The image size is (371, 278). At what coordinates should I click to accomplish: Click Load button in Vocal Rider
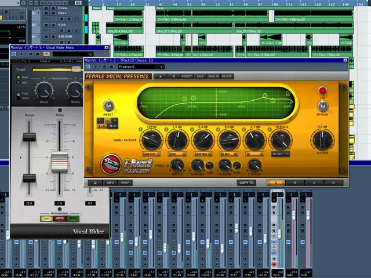coord(79,61)
